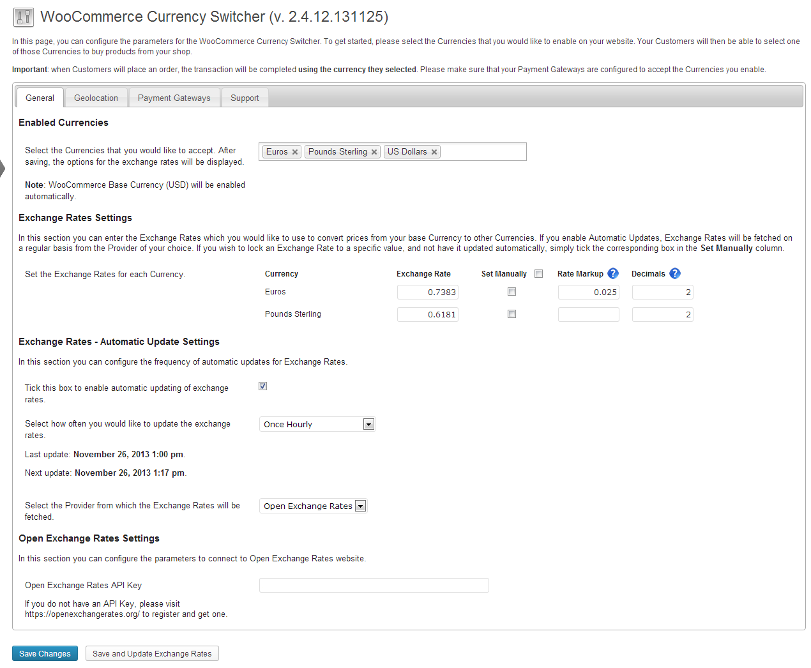The image size is (811, 668).
Task: Click the Pounds Sterling decimals field
Action: [663, 315]
